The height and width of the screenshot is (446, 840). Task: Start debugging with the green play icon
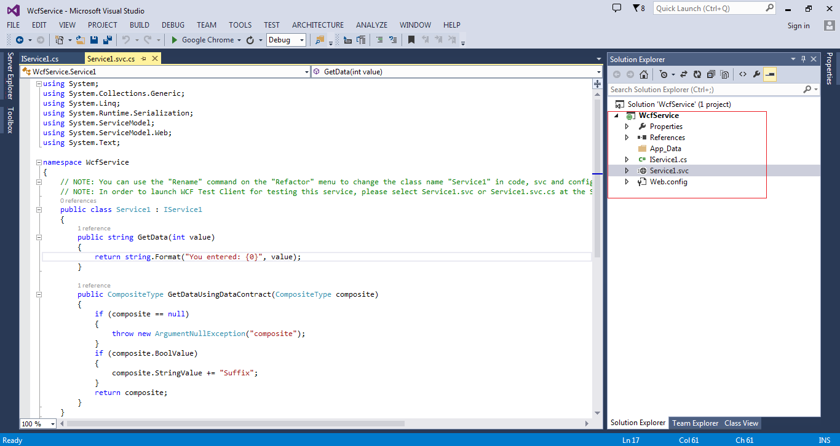175,40
